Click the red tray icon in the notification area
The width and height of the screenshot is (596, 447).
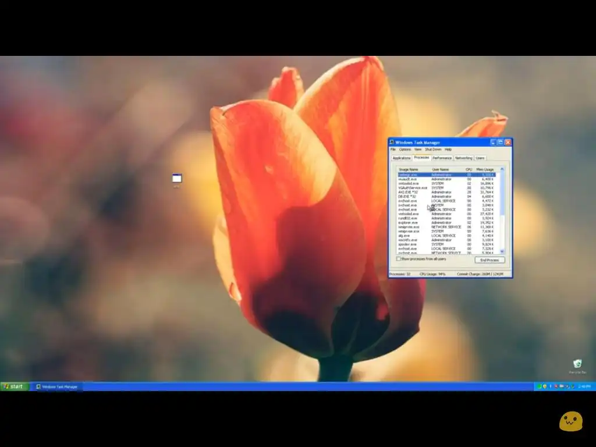point(556,386)
